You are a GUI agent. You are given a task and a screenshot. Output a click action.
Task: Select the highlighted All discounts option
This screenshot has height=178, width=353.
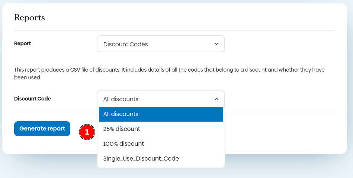click(x=161, y=114)
